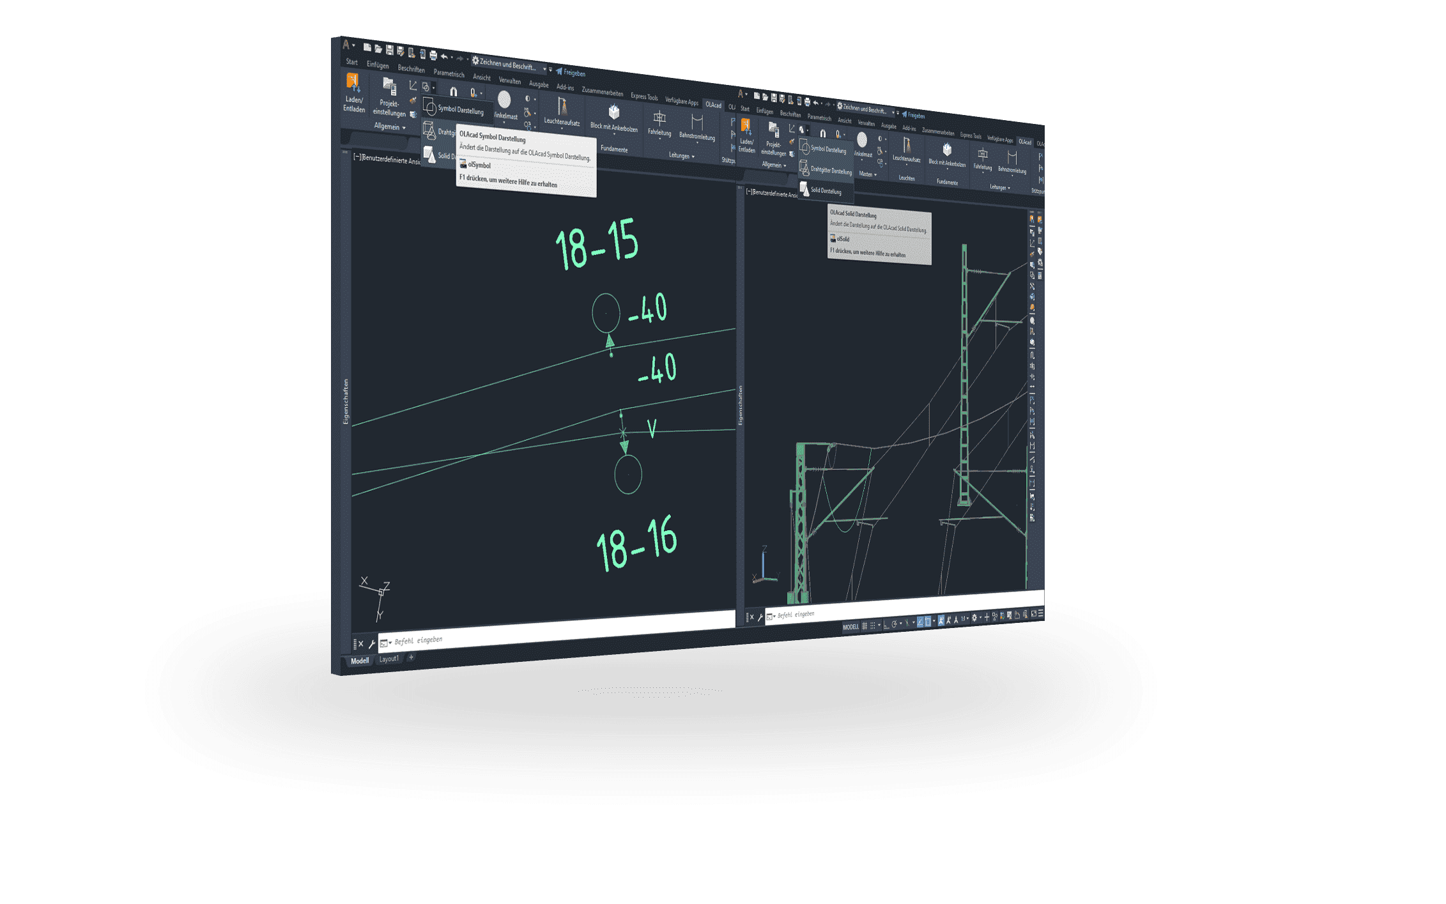Viewport: 1446px width, 904px height.
Task: Choose Drahtgitter Darstellung in right window list
Action: pyautogui.click(x=829, y=171)
